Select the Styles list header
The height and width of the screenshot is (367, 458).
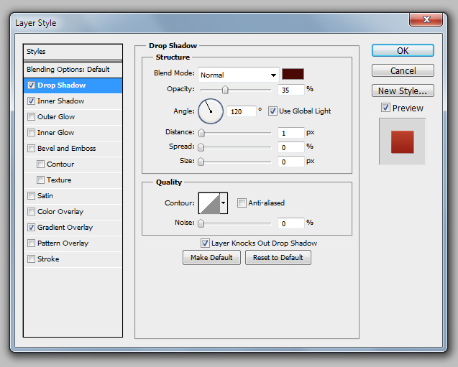[73, 52]
